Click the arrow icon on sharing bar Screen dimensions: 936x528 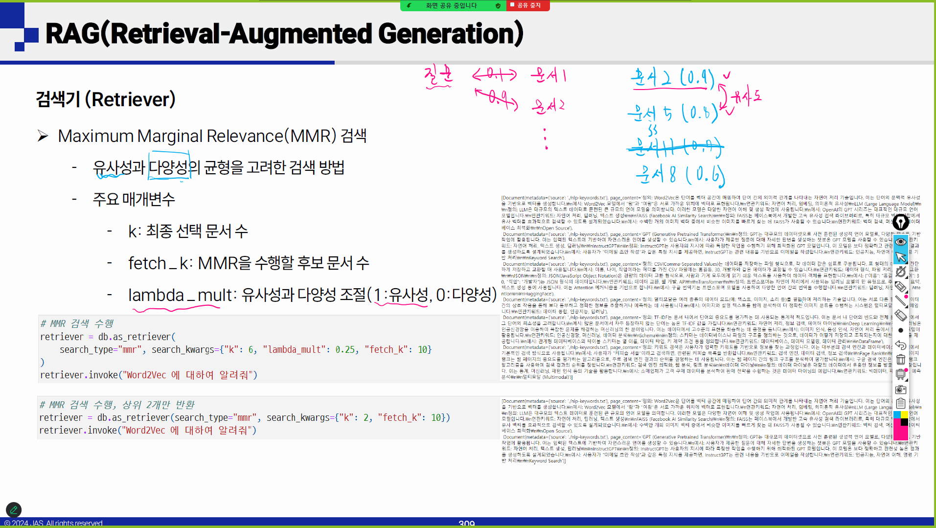[409, 5]
